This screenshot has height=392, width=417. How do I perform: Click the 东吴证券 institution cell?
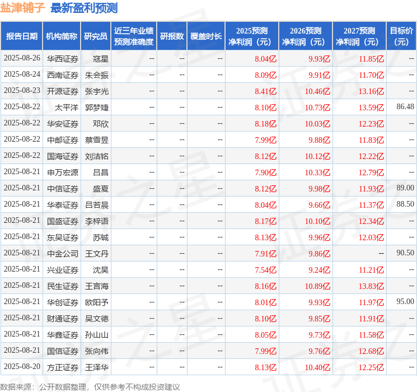pos(63,237)
